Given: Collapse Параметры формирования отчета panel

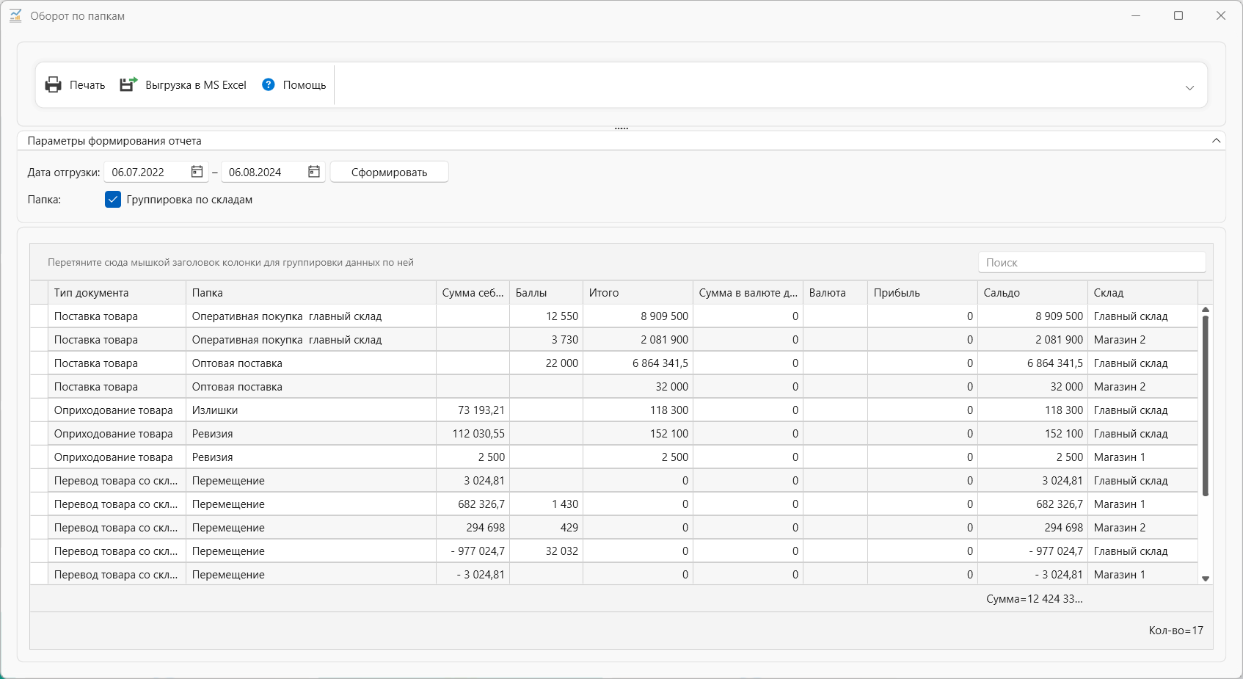Looking at the screenshot, I should pyautogui.click(x=1216, y=141).
